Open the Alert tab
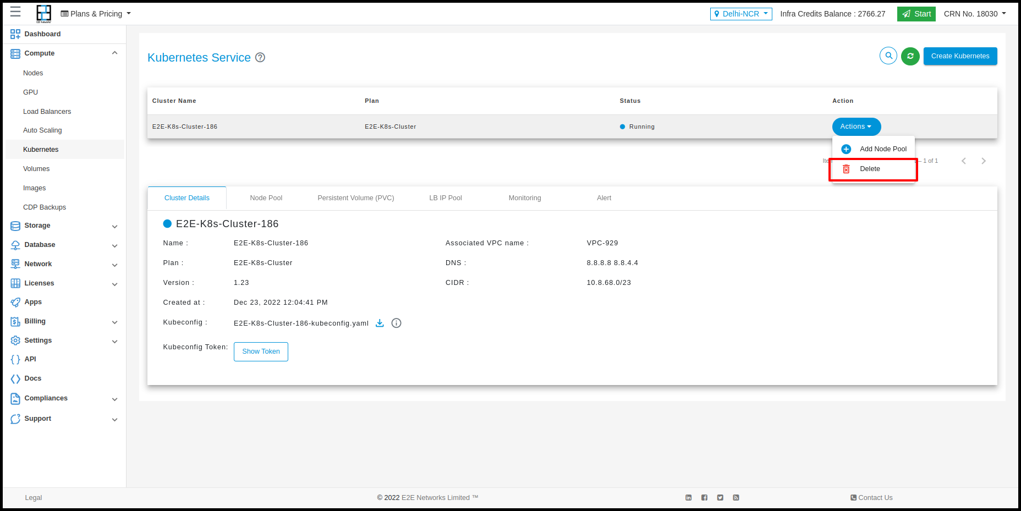Image resolution: width=1021 pixels, height=511 pixels. [604, 198]
